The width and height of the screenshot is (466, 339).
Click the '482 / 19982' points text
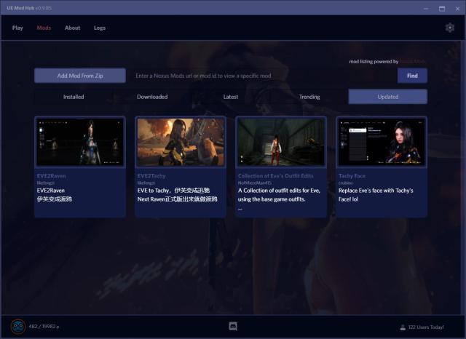coord(44,326)
